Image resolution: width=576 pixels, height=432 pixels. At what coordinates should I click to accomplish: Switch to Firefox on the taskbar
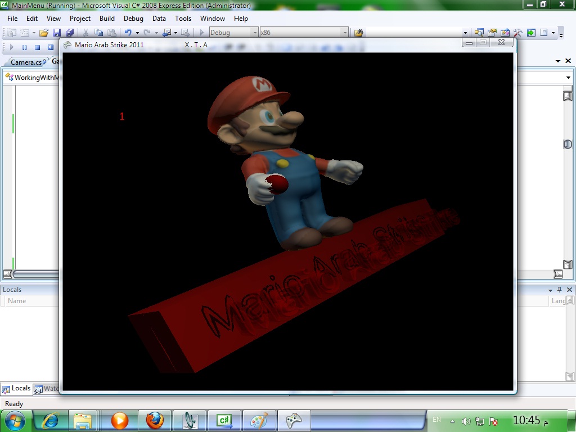(155, 421)
